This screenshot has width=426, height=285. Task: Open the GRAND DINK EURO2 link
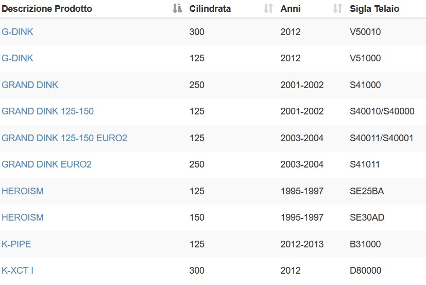point(46,164)
